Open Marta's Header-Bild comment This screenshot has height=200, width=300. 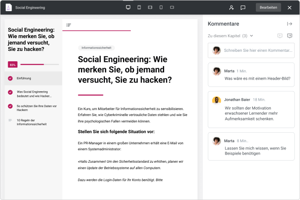coord(251,75)
